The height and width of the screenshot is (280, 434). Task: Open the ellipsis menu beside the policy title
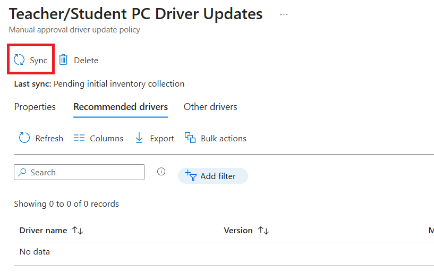(284, 14)
